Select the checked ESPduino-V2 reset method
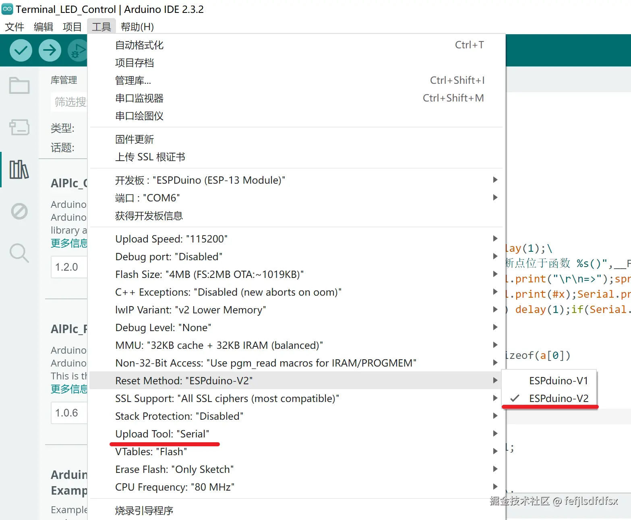The image size is (631, 520). (x=550, y=398)
